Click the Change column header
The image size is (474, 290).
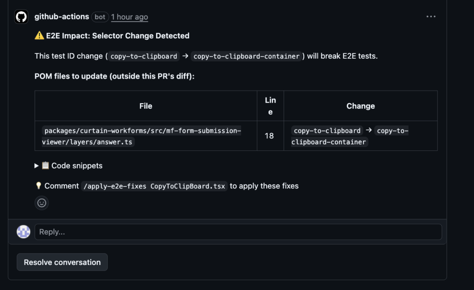pyautogui.click(x=360, y=106)
